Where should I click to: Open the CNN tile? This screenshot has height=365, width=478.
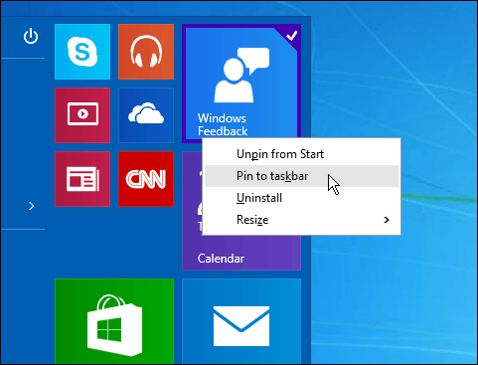[x=146, y=179]
